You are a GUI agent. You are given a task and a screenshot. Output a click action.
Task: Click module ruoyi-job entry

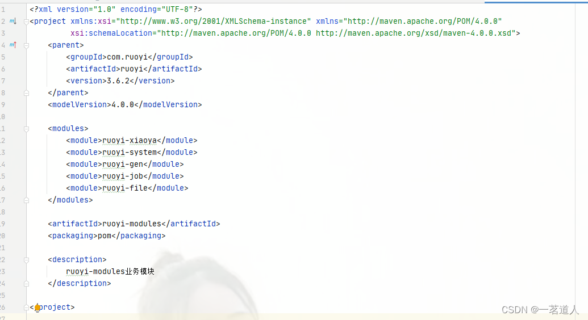click(x=125, y=176)
